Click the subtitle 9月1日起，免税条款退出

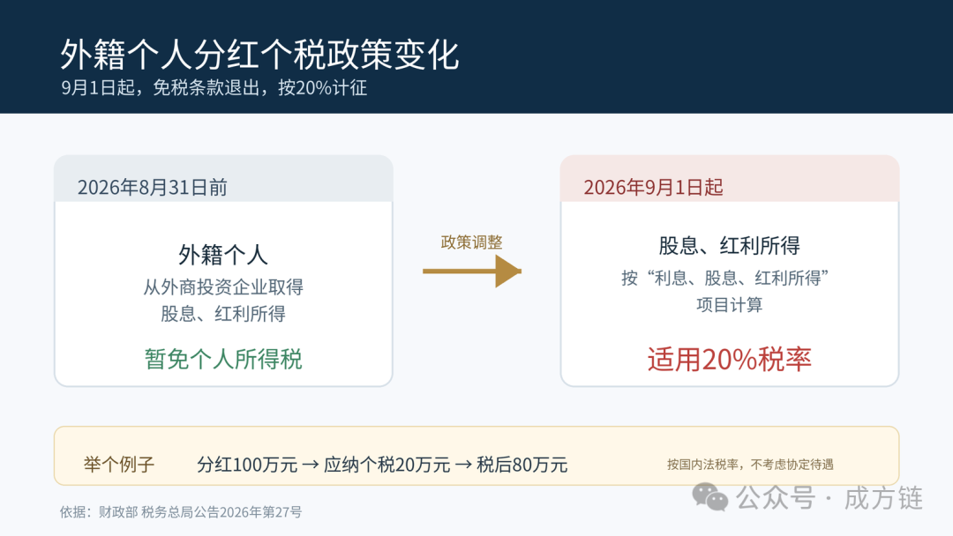click(214, 88)
